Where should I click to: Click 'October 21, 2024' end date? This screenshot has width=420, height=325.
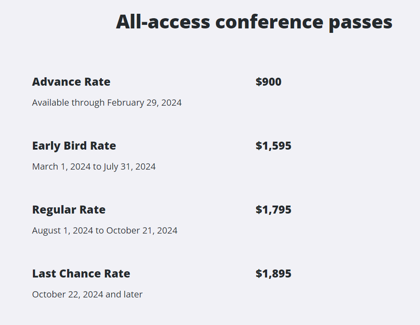(x=142, y=230)
